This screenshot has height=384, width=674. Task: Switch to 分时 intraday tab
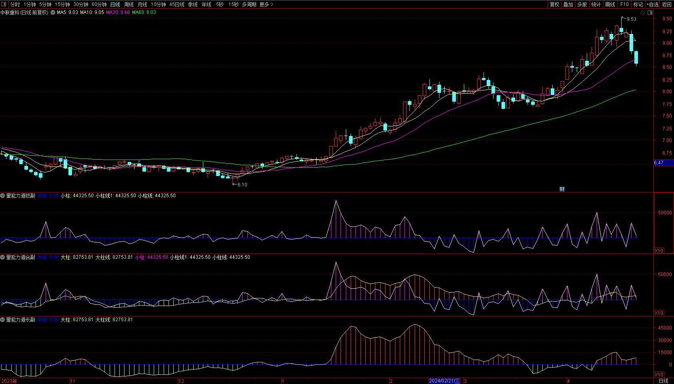pos(15,4)
